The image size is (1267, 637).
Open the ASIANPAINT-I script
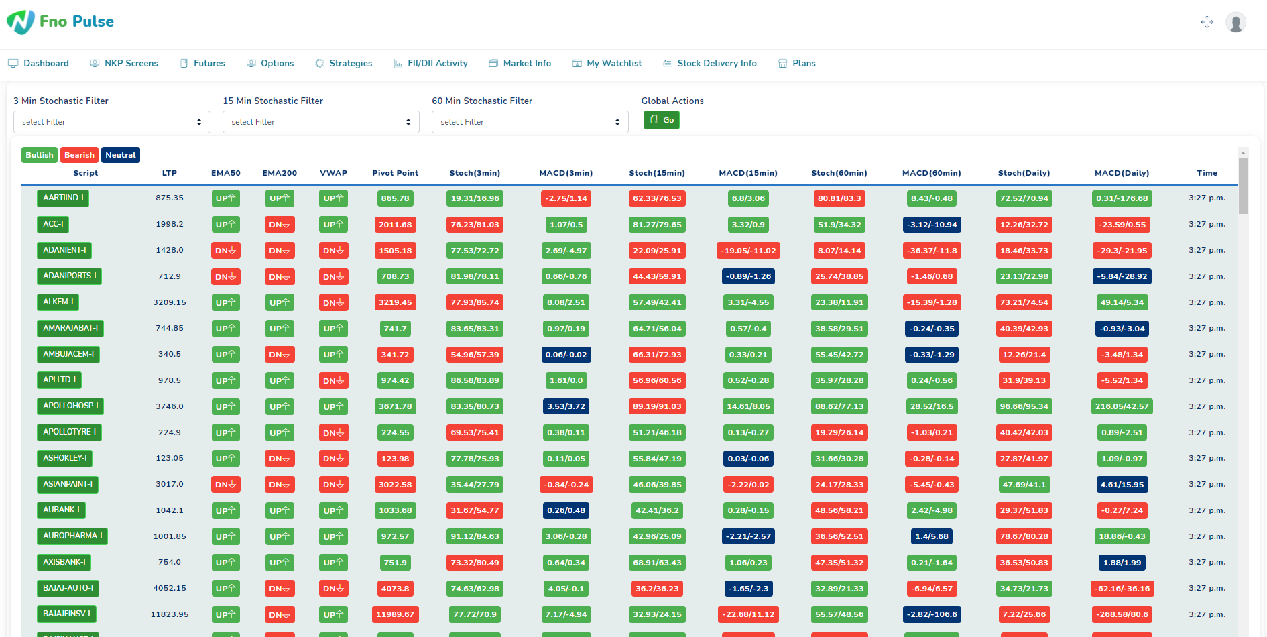coord(68,484)
